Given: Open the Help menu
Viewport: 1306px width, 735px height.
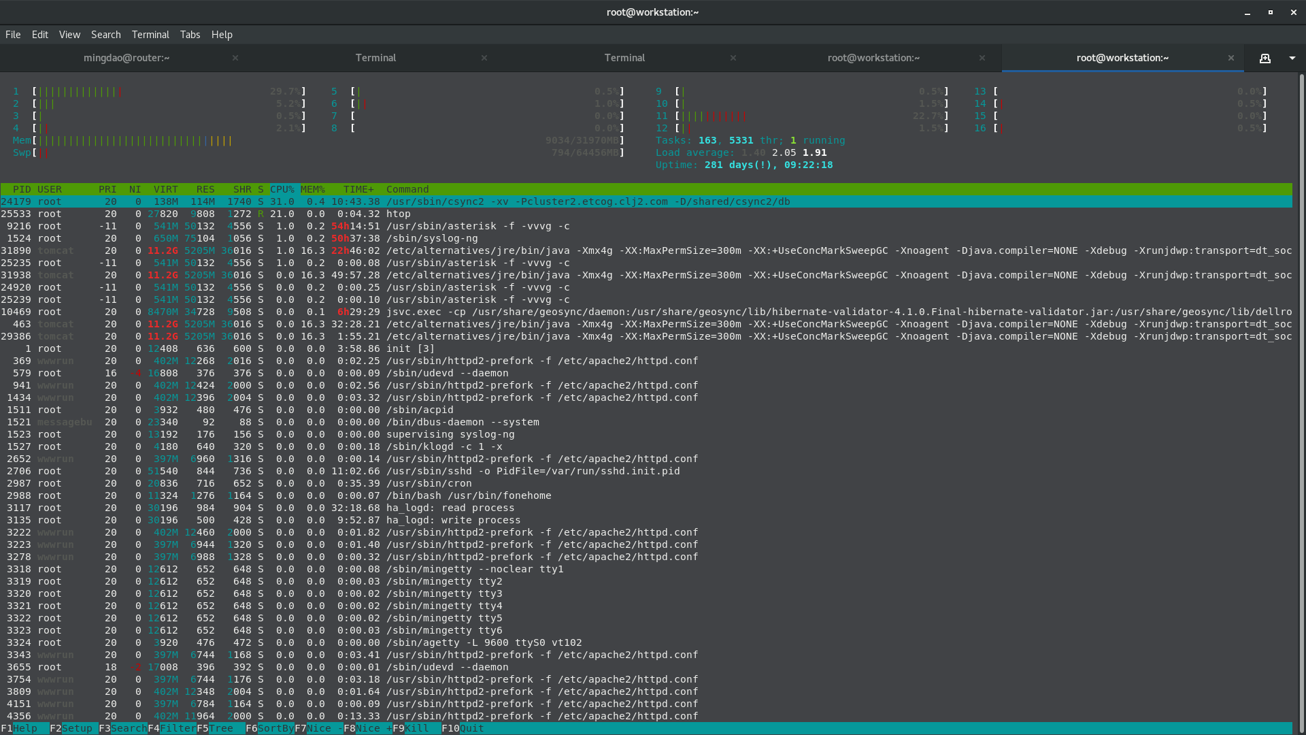Looking at the screenshot, I should 222,35.
